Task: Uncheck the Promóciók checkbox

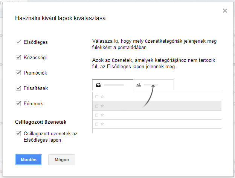Action: coord(18,73)
